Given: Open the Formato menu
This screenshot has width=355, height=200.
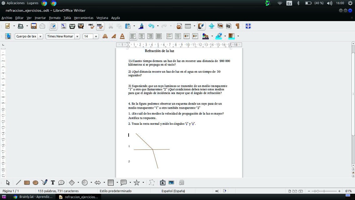Looking at the screenshot, I should (54, 18).
